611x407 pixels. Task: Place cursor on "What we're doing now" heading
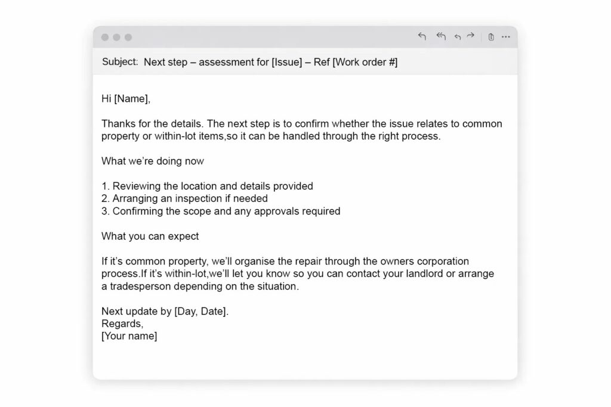click(x=152, y=161)
